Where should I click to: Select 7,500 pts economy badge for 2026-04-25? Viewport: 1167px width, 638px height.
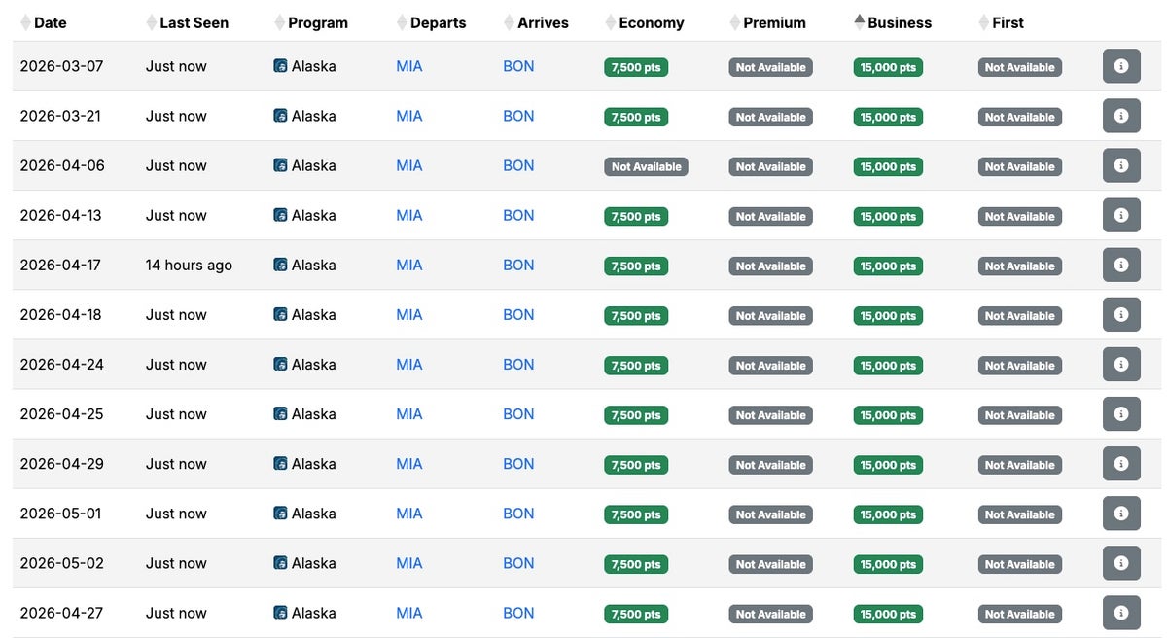(x=636, y=415)
